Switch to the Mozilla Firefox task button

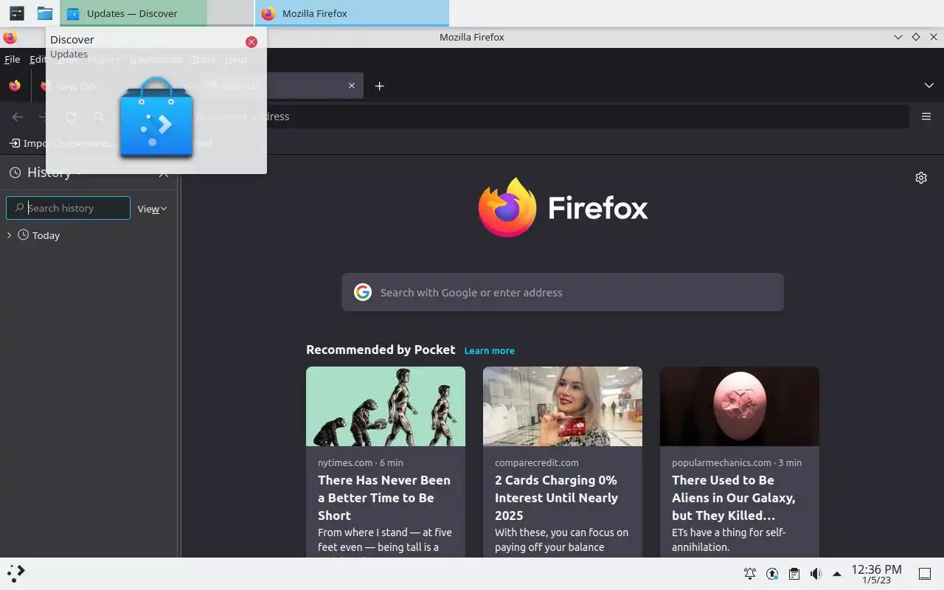point(352,13)
